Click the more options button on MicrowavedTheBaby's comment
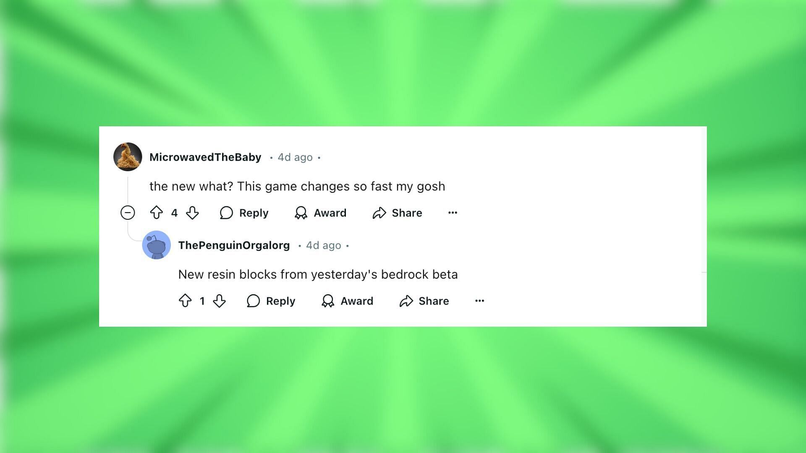806x453 pixels. [x=453, y=212]
